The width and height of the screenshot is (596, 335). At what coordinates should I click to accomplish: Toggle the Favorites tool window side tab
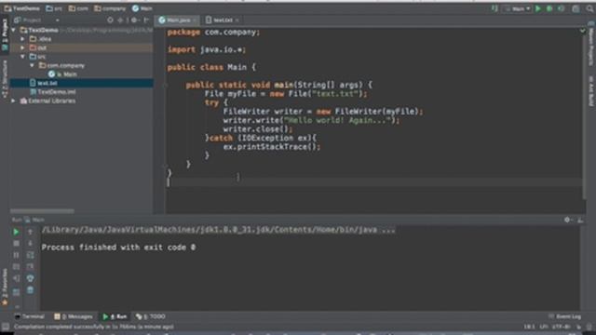tap(5, 288)
